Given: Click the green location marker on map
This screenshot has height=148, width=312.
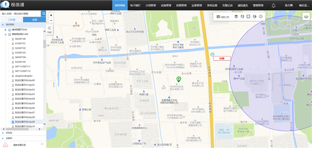Looking at the screenshot, I should pos(179,79).
